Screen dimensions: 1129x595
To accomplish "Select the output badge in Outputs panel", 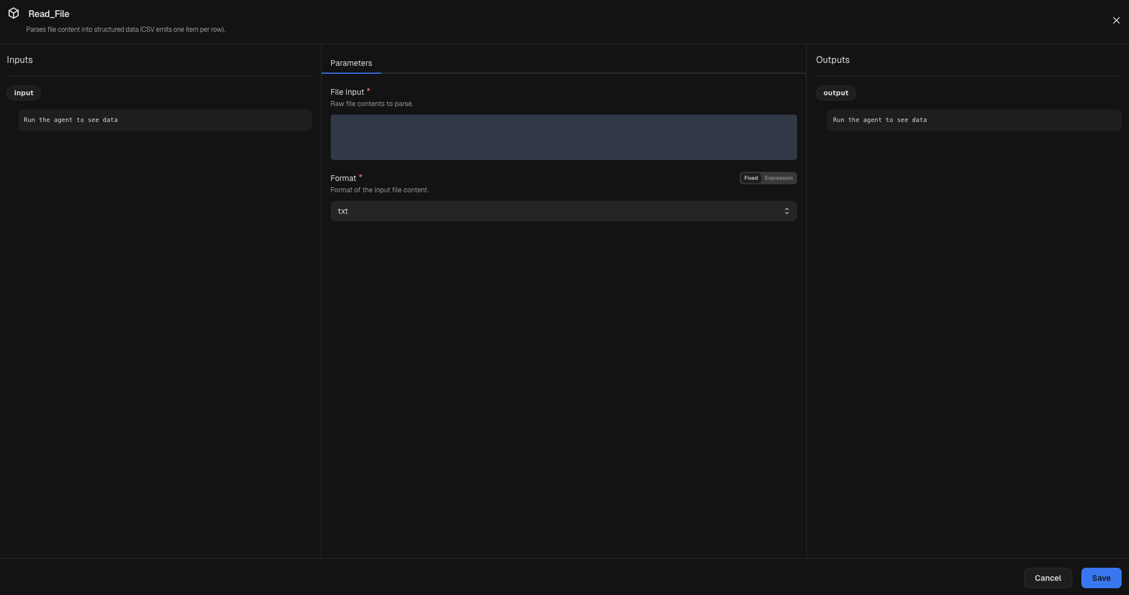I will click(836, 92).
